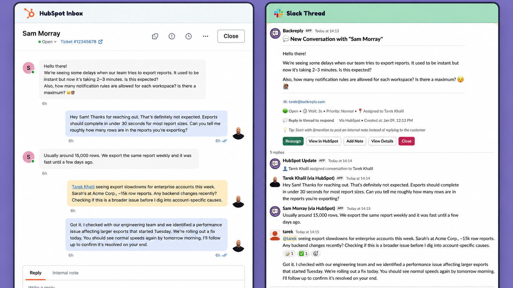Click the memo emoji reaction with count 1
513x288 pixels.
(x=289, y=253)
